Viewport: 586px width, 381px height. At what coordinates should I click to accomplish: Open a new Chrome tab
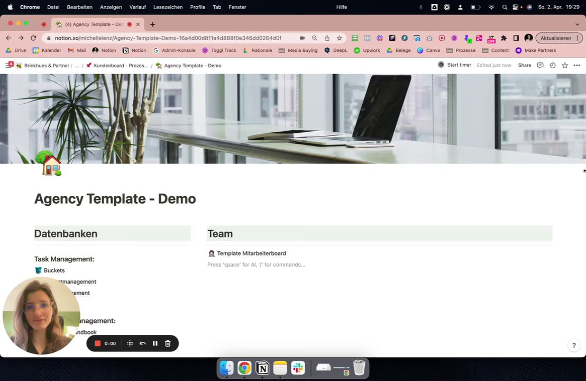(152, 24)
